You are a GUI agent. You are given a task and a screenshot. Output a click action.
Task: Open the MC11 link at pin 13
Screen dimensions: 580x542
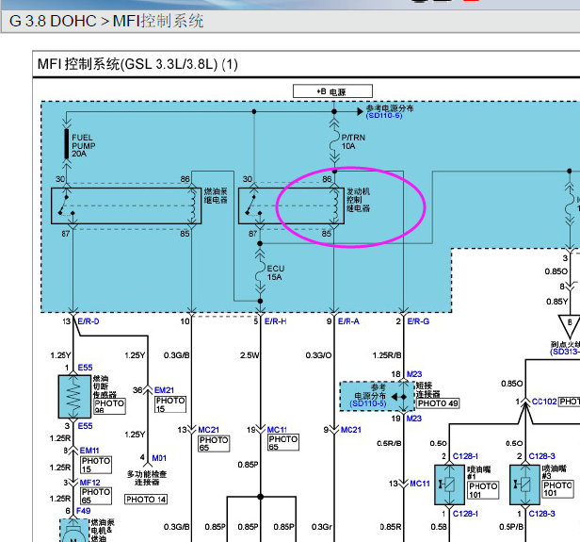[x=420, y=484]
